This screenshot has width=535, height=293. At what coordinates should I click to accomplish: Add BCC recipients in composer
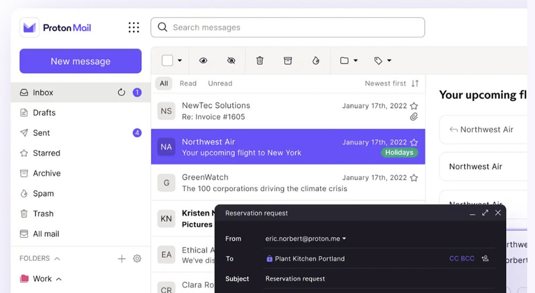(x=468, y=259)
